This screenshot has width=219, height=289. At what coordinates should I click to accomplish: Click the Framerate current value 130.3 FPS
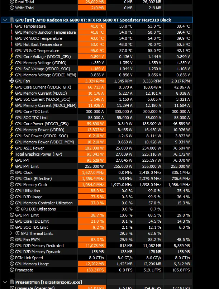tap(95, 270)
